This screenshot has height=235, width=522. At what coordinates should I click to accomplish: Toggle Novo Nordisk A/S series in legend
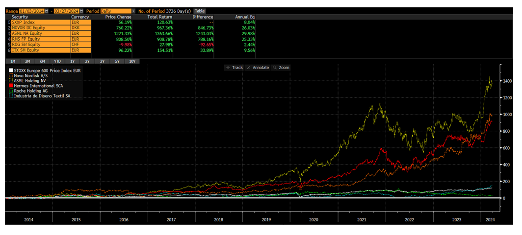11,76
